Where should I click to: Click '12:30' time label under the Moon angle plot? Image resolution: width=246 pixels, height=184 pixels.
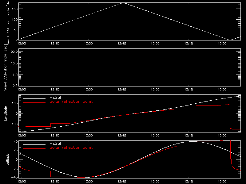point(88,90)
